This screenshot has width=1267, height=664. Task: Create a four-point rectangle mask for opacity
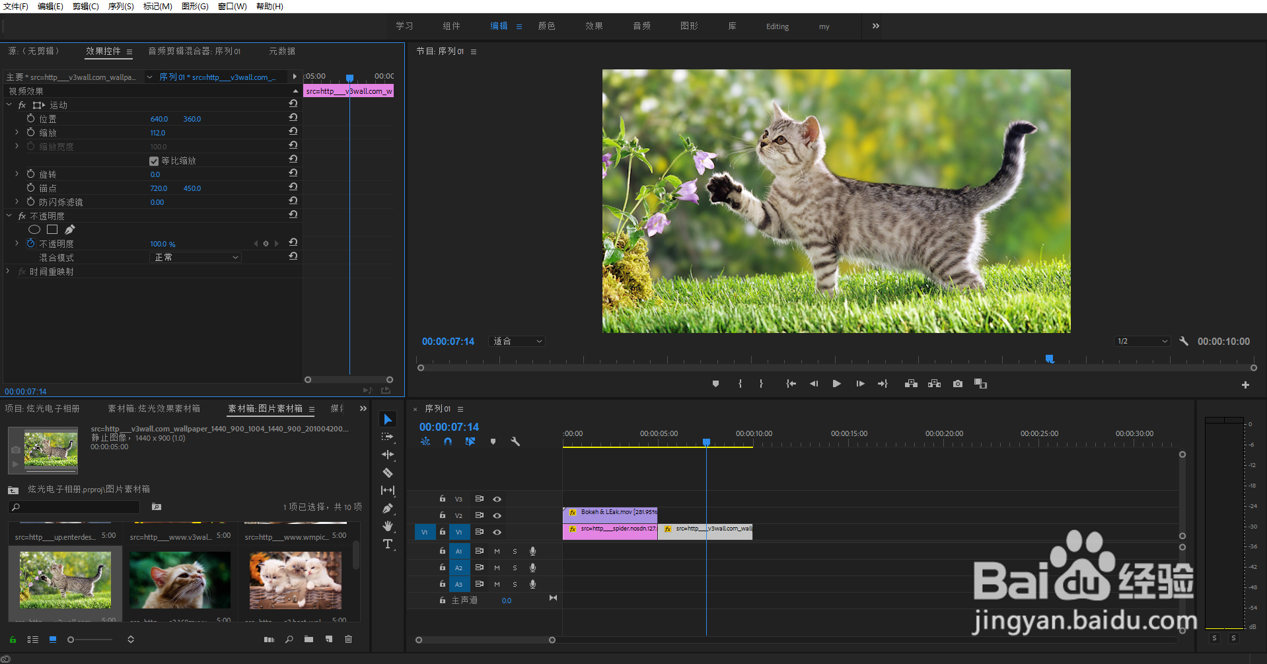52,229
